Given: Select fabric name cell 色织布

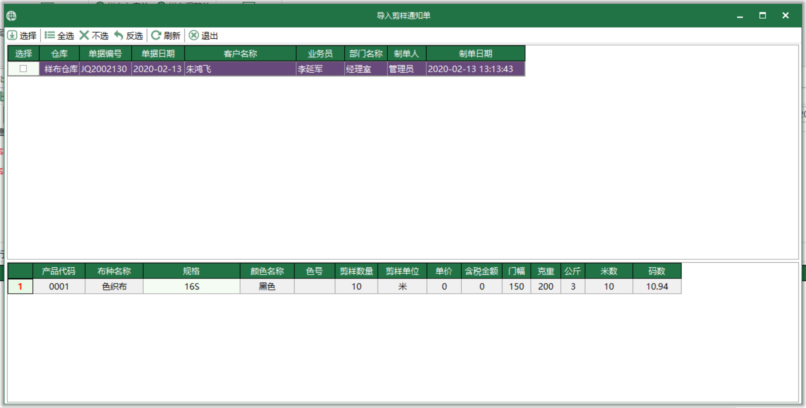Looking at the screenshot, I should point(114,286).
